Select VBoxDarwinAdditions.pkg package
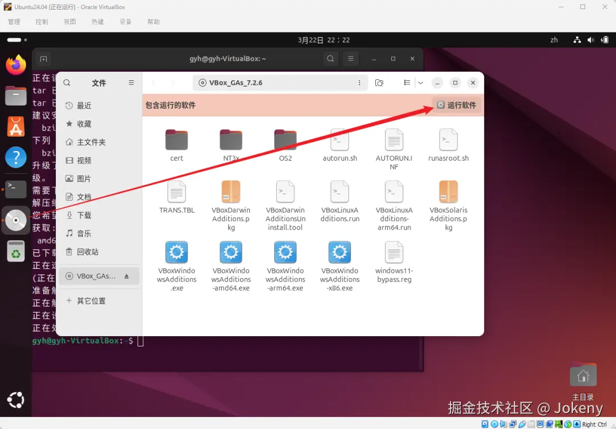This screenshot has width=616, height=429. (x=231, y=206)
